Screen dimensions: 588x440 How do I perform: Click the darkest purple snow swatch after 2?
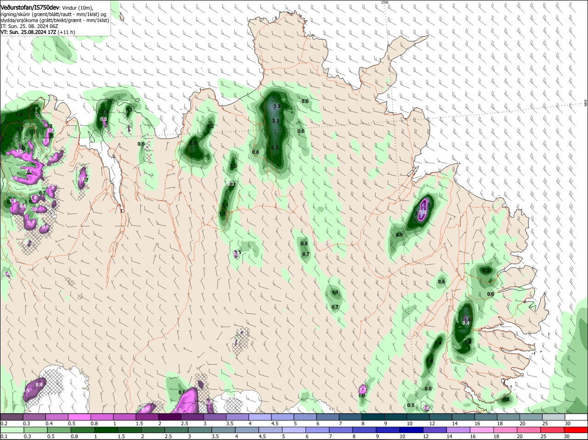pyautogui.click(x=171, y=417)
